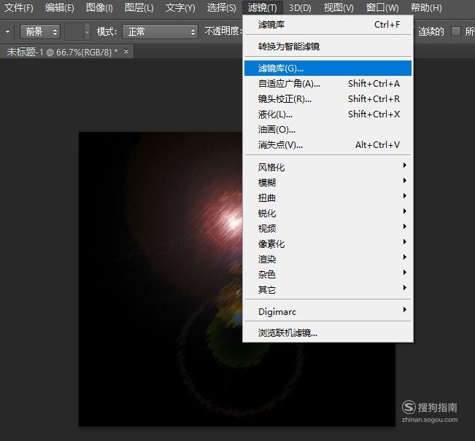Open 液化(L)... filter
The height and width of the screenshot is (441, 475).
[x=328, y=114]
